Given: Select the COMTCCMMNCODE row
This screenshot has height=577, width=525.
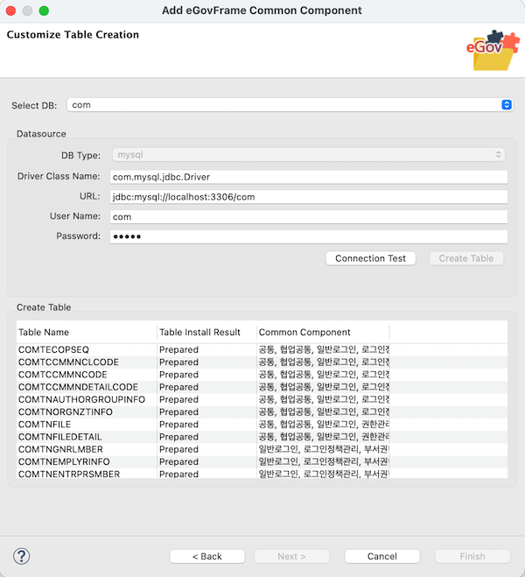Looking at the screenshot, I should click(262, 375).
